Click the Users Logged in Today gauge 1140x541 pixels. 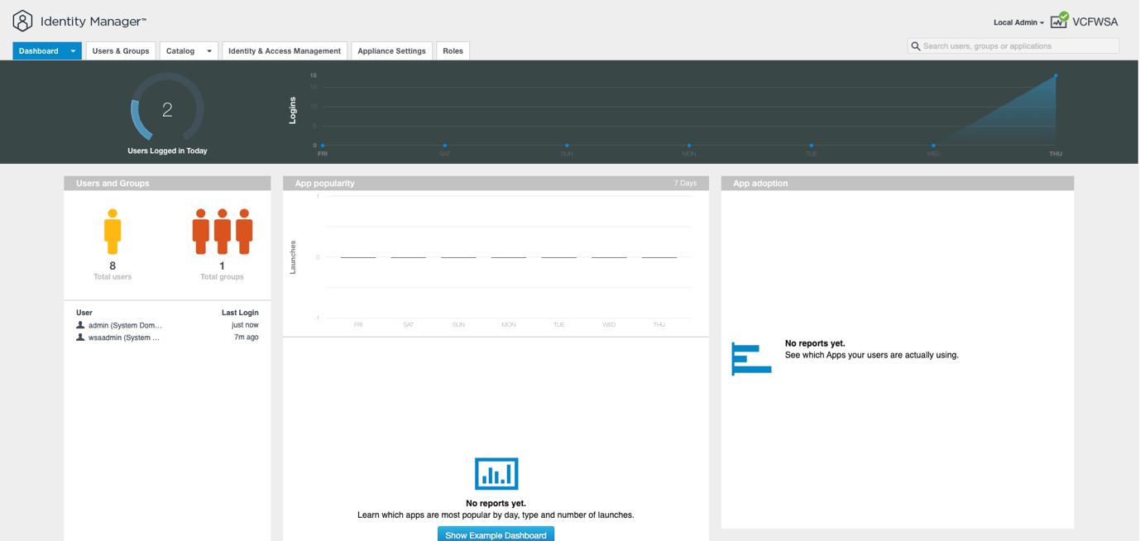coord(167,108)
